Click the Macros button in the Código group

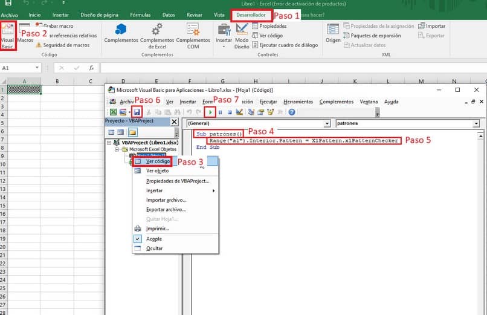(x=25, y=33)
